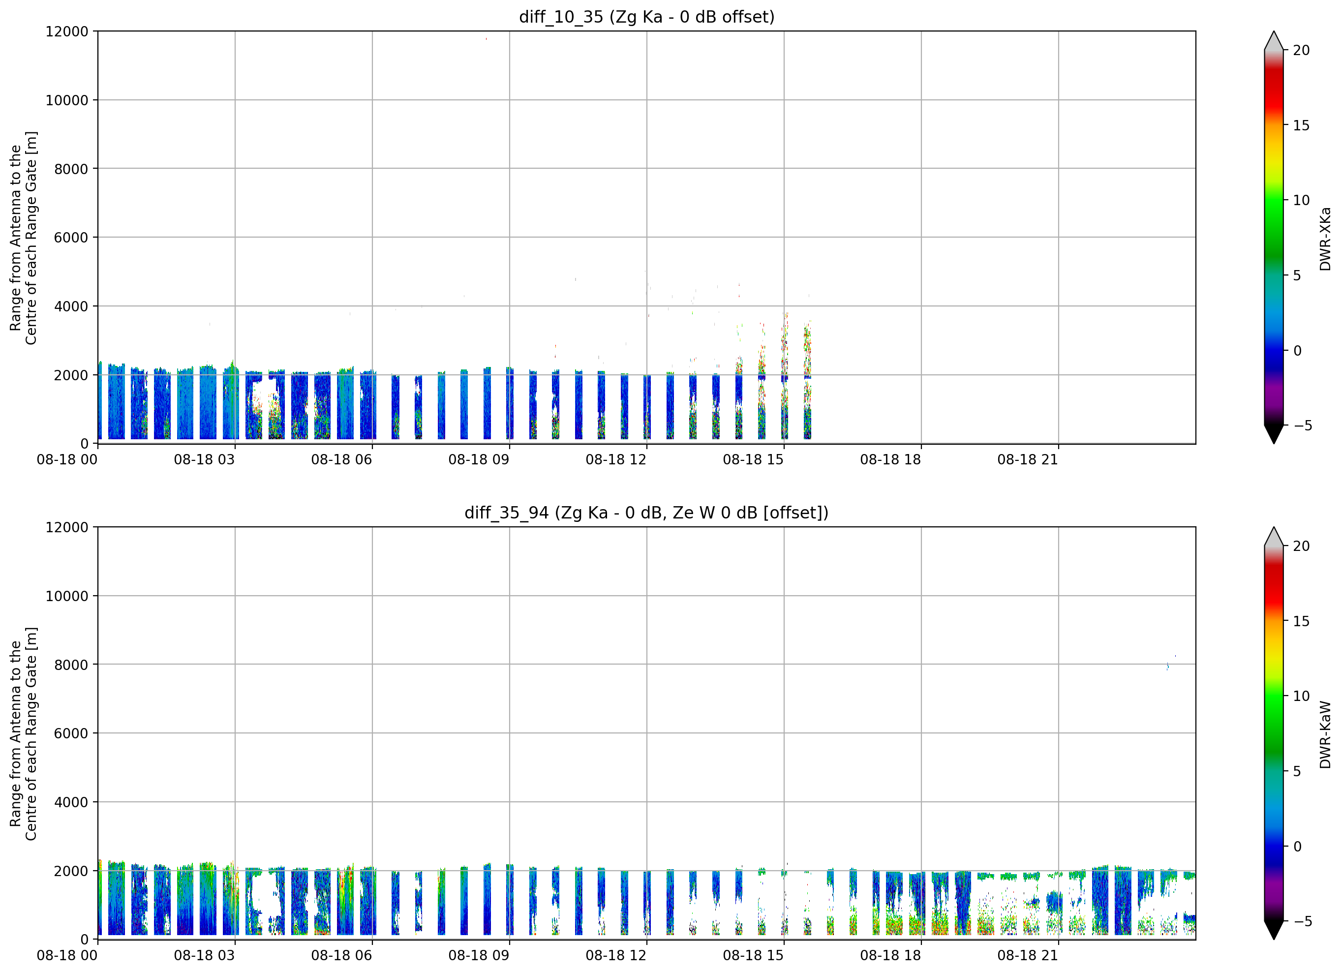
Task: Click the 08-18 09 tick on top plot
Action: coord(479,460)
